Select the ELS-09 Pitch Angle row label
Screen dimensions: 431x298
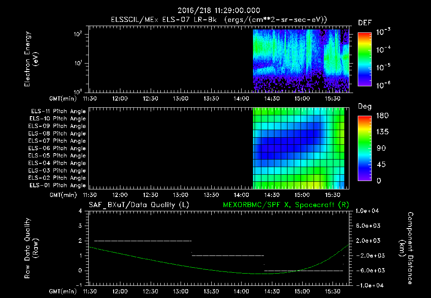tap(57, 126)
